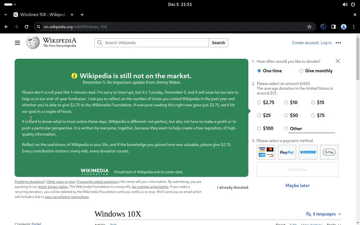Click the Wikimedia Foundation logo
Viewport: 360px width, 225px height.
coord(94,172)
